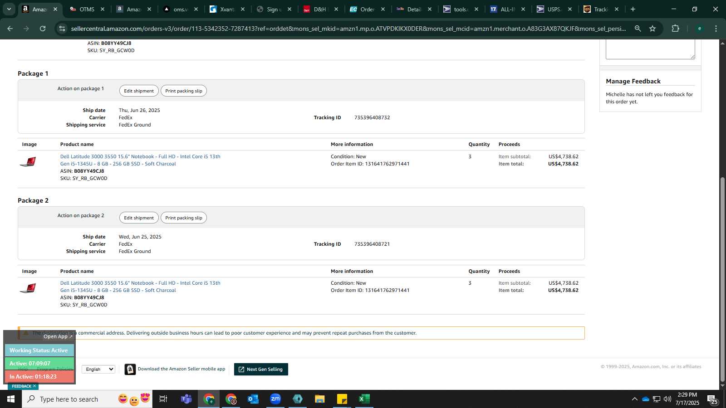This screenshot has height=408, width=726.
Task: Bookmark this page with the star icon
Action: pyautogui.click(x=652, y=29)
